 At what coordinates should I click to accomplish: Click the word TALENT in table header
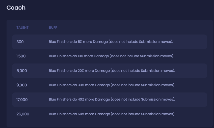[22, 27]
